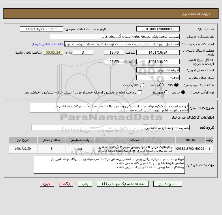Screen dimensions: 222x215
Task: Click the کد کالا column header
Action: click(190, 140)
